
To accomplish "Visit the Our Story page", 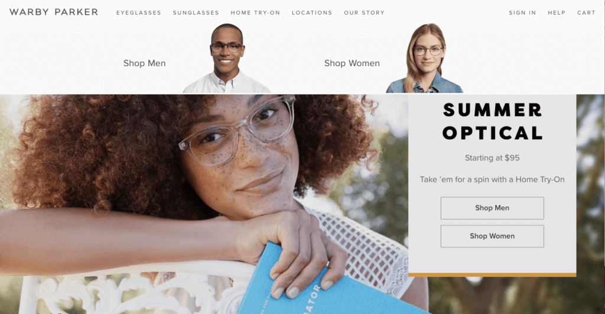I will pyautogui.click(x=364, y=13).
